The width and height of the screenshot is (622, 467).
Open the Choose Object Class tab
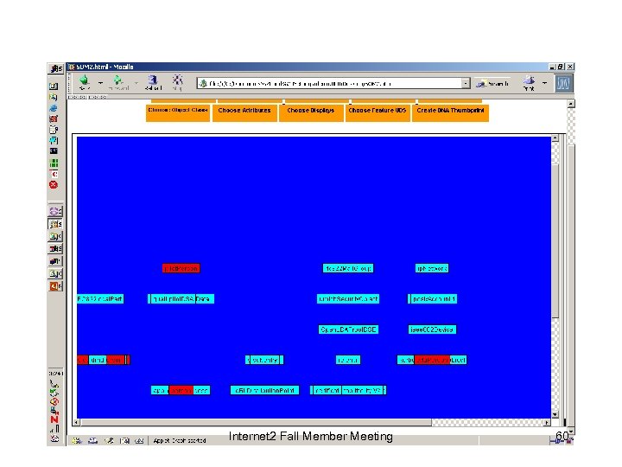[x=178, y=112]
